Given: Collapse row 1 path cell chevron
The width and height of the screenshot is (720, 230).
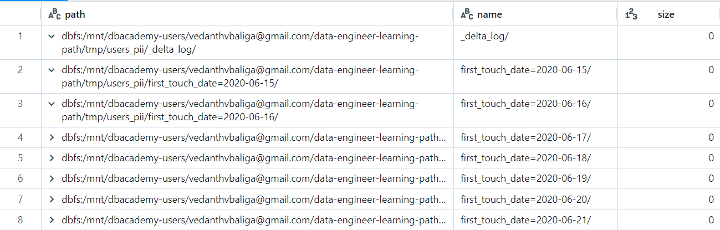Looking at the screenshot, I should point(52,37).
